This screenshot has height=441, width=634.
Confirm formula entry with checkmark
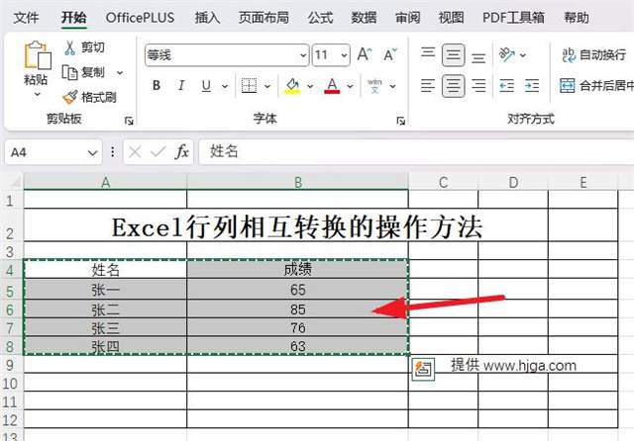[158, 152]
